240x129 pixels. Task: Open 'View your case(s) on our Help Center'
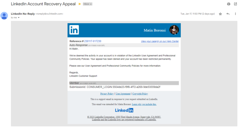coord(160,41)
